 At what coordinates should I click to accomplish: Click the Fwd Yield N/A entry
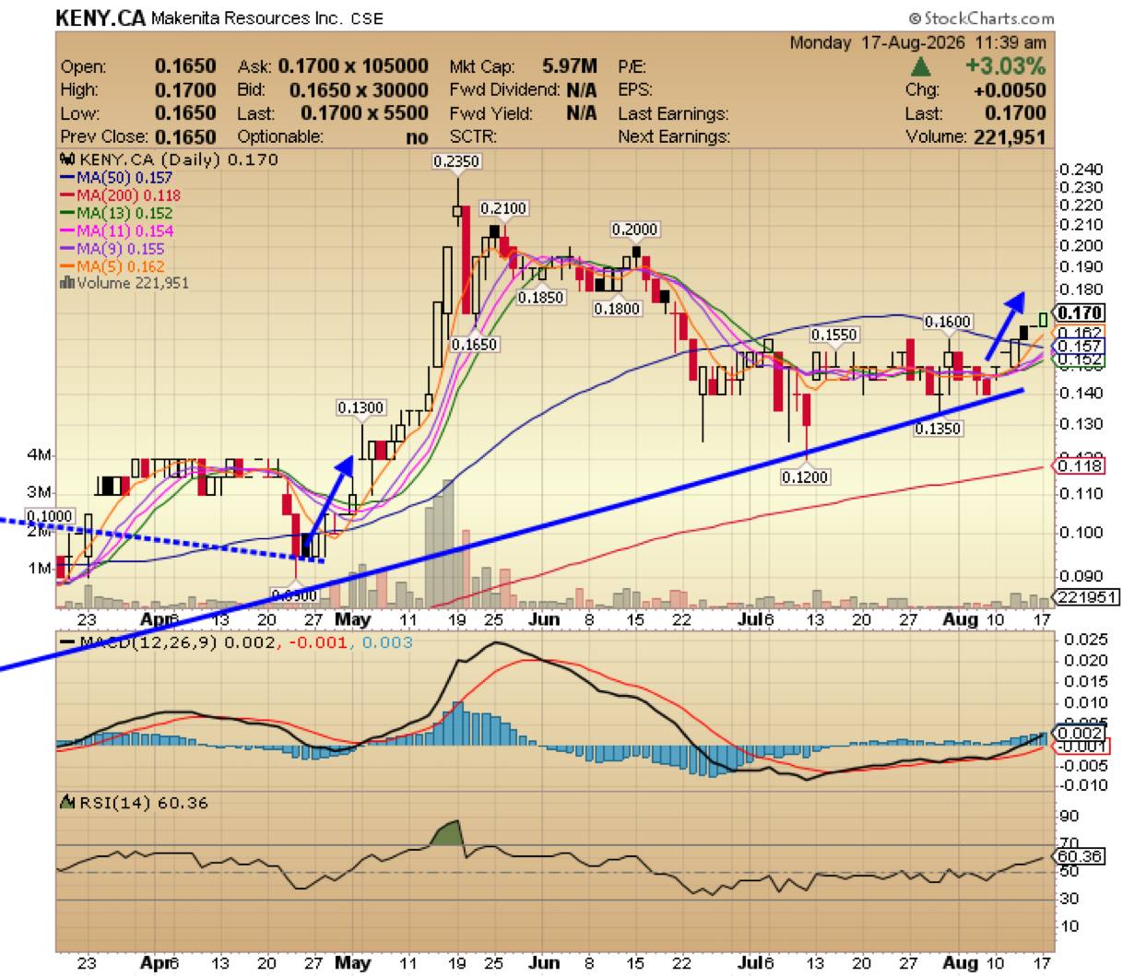[x=523, y=113]
